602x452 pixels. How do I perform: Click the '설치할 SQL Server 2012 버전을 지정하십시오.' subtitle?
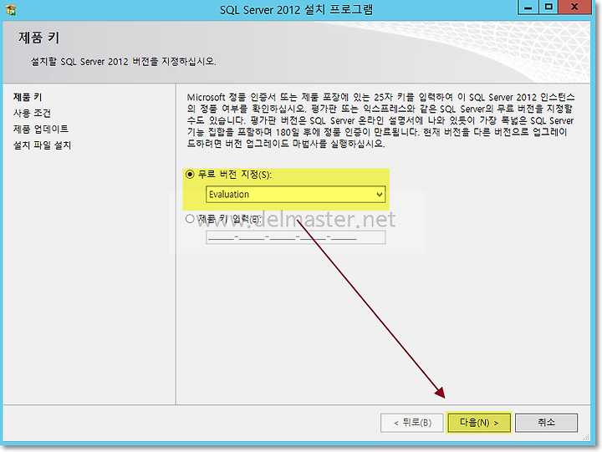coord(123,61)
